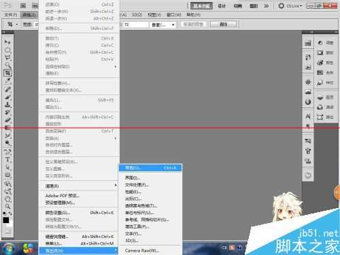Open the 文件(F) File menu

11,15
